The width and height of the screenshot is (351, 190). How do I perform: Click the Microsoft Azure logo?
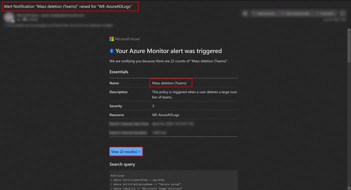[x=125, y=39]
